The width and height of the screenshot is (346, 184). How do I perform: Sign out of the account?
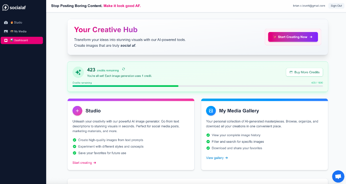pyautogui.click(x=336, y=6)
